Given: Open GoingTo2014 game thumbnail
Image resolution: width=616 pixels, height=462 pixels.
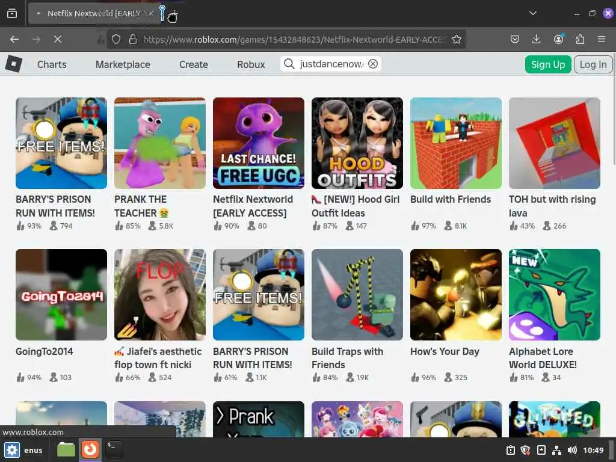Looking at the screenshot, I should tap(61, 295).
